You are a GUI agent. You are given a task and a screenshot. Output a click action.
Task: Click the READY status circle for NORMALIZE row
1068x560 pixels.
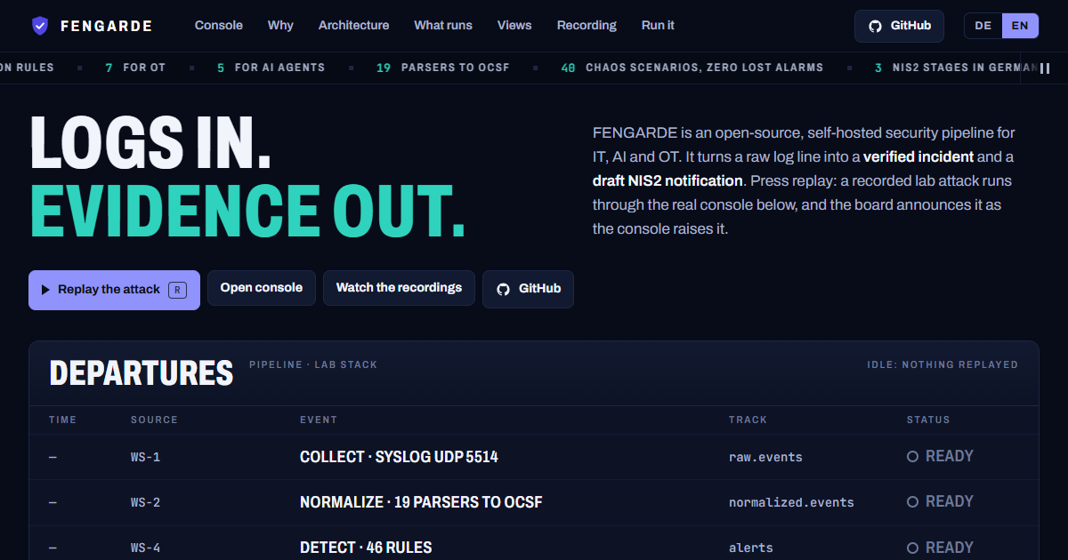pyautogui.click(x=912, y=502)
